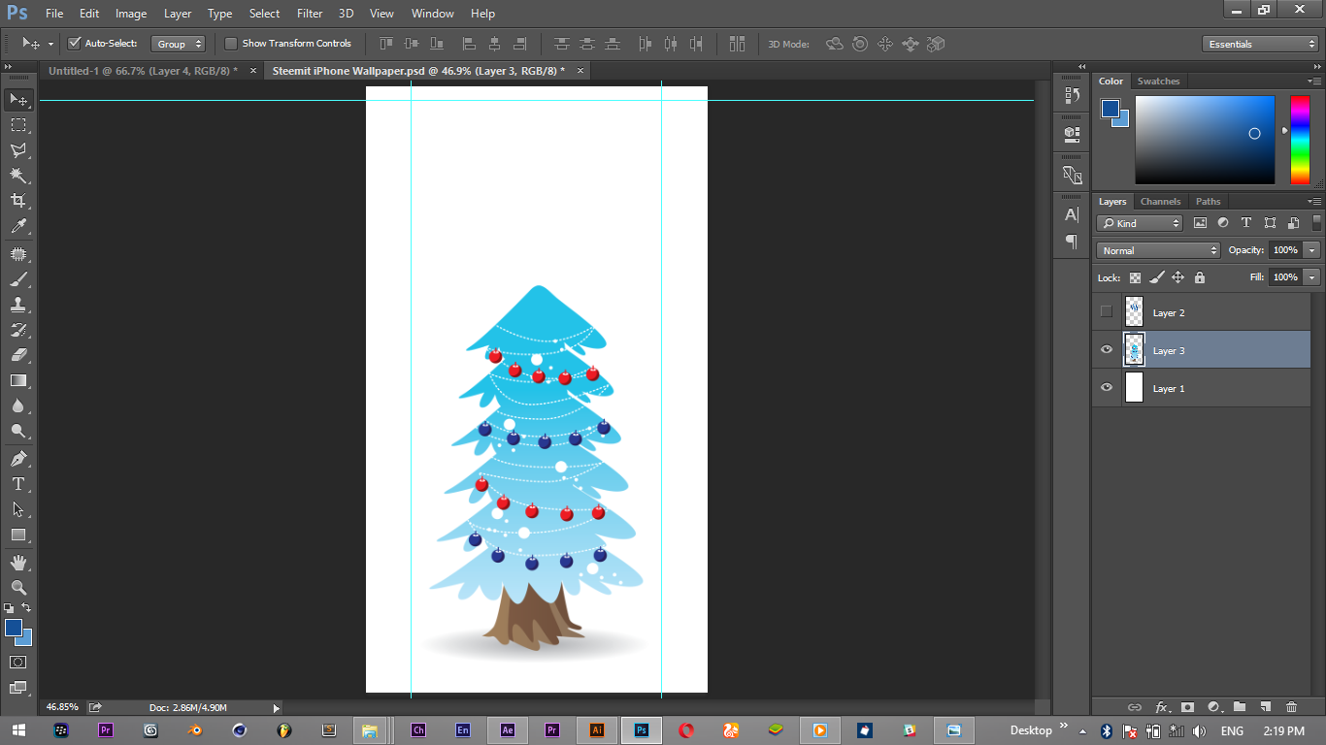Select the Eyedropper tool

(18, 226)
